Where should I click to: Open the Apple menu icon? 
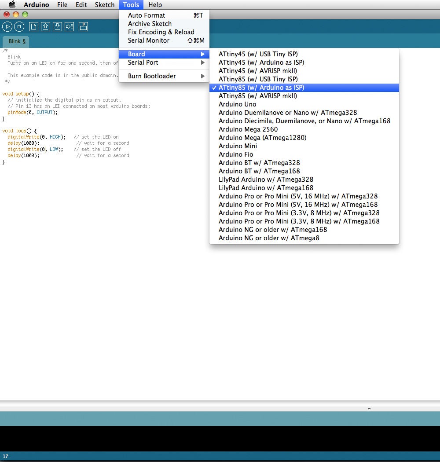12,4
